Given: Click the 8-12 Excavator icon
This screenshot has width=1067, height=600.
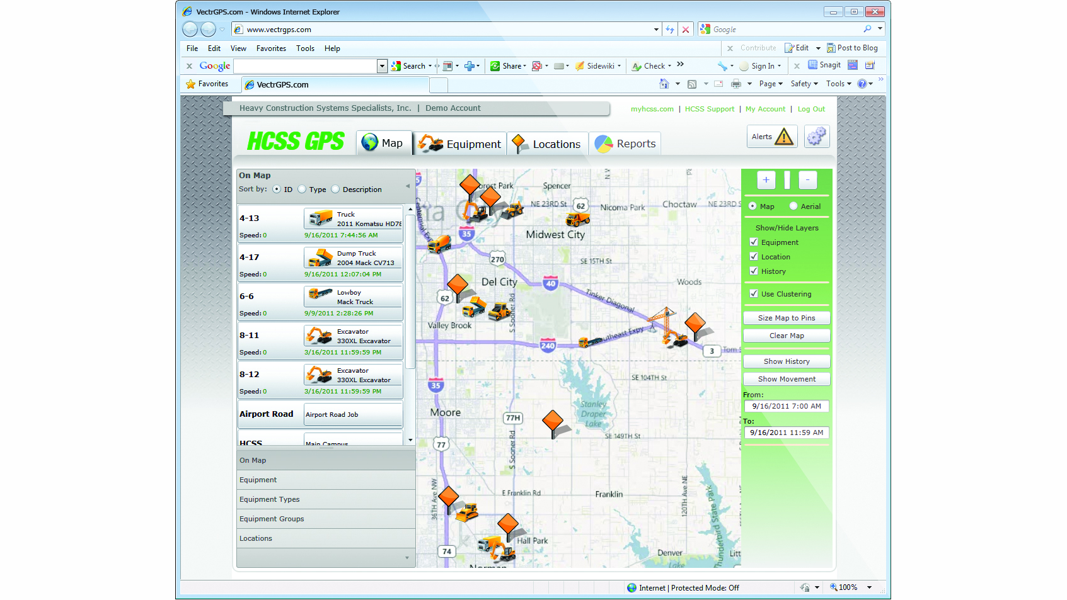Looking at the screenshot, I should [x=319, y=374].
